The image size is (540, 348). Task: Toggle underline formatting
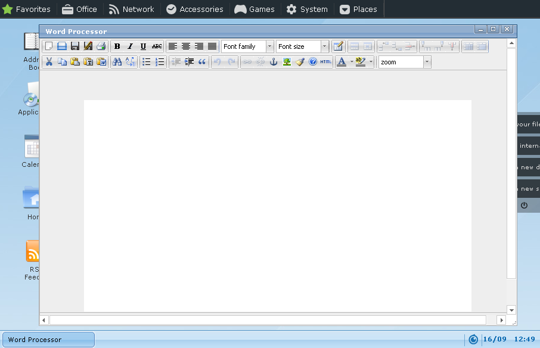[143, 46]
